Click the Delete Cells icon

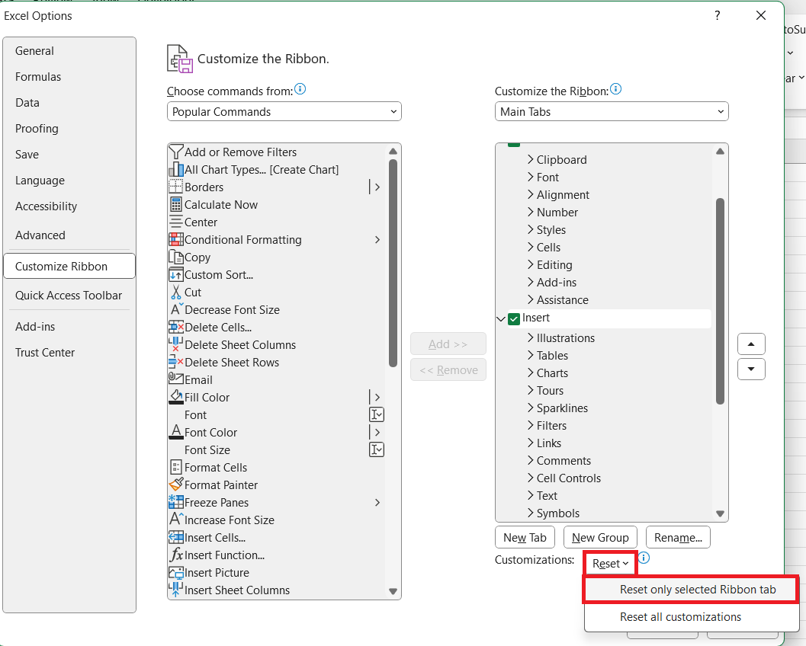coord(176,327)
